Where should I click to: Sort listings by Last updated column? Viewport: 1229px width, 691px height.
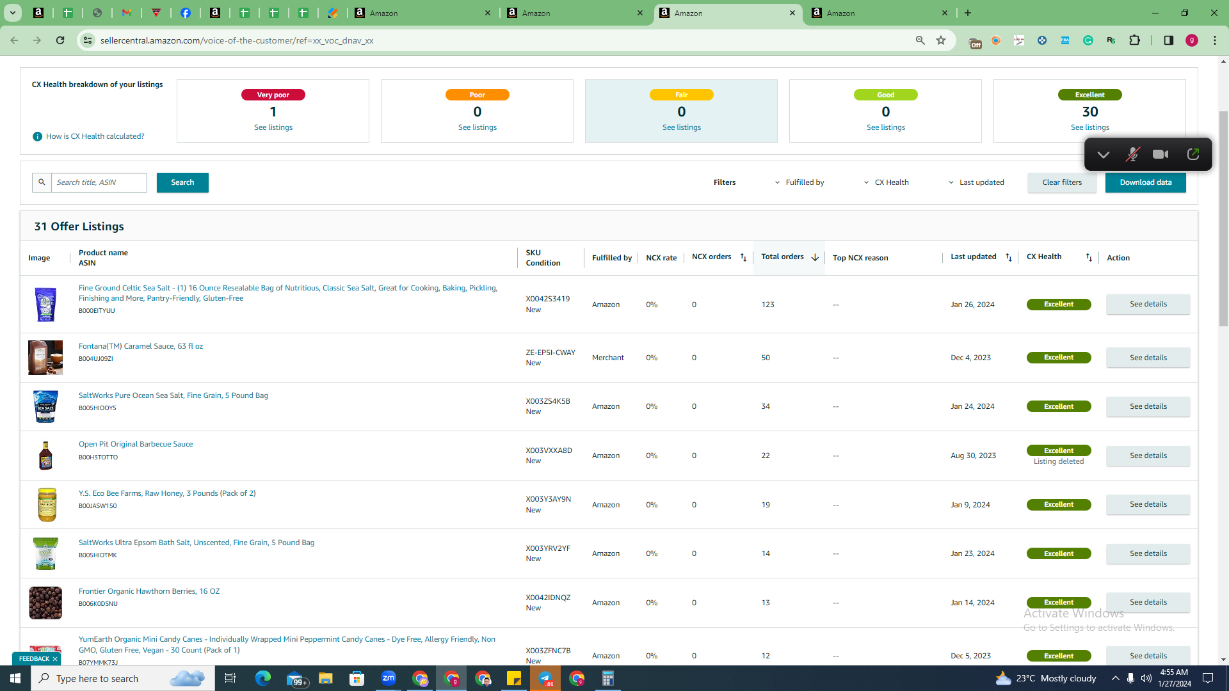[1009, 257]
